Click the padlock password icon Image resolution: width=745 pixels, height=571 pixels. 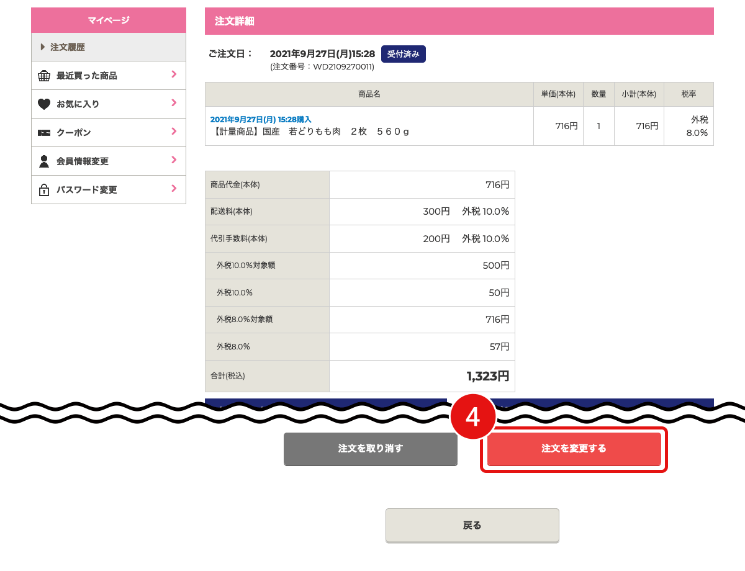point(44,190)
